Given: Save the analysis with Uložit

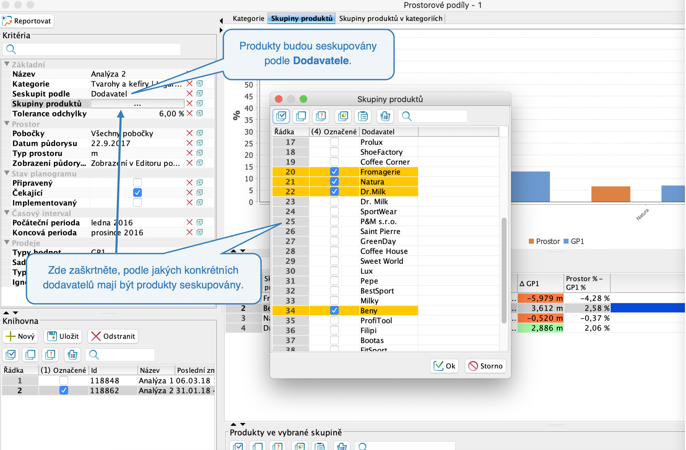Looking at the screenshot, I should tap(63, 336).
